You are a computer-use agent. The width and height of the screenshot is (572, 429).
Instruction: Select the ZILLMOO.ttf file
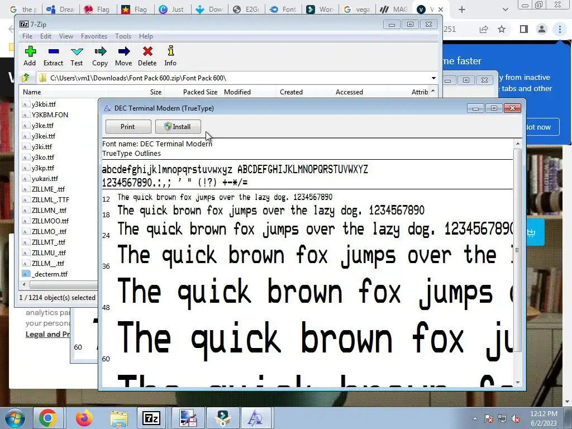(50, 221)
